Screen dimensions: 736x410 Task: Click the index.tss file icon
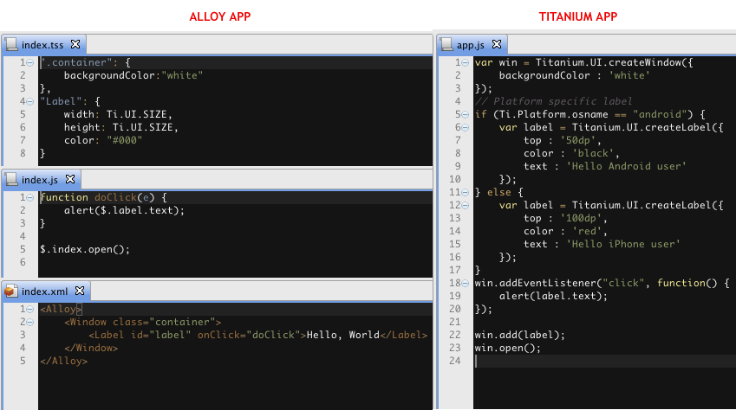coord(11,44)
